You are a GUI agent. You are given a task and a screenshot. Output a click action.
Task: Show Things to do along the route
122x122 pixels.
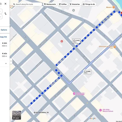[89, 4]
